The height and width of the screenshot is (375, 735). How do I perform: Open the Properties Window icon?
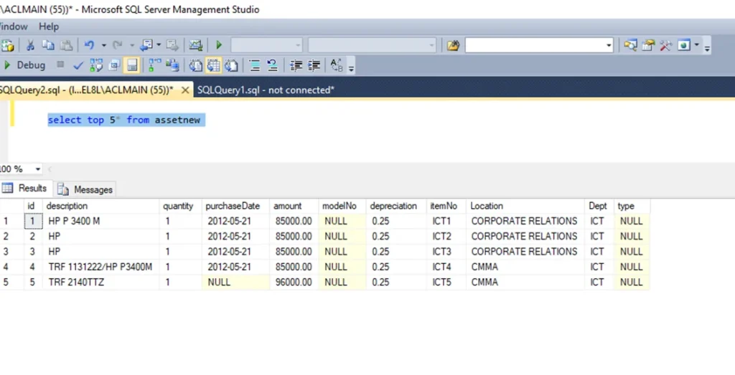pos(648,45)
